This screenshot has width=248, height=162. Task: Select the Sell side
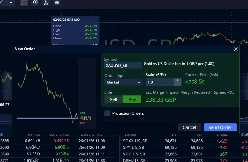114,100
